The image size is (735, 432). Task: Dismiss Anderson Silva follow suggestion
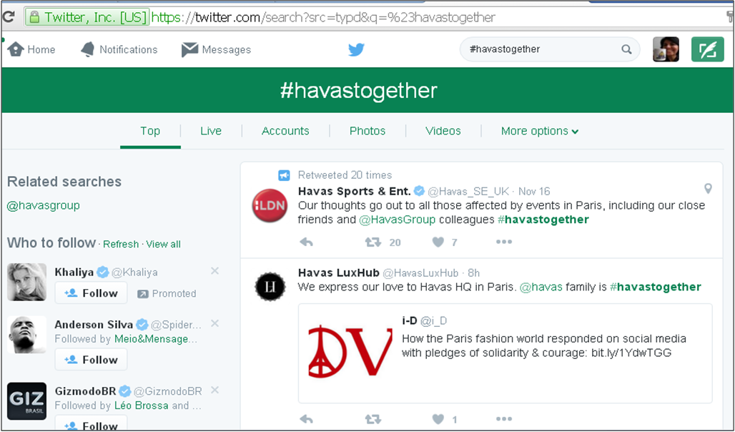214,323
